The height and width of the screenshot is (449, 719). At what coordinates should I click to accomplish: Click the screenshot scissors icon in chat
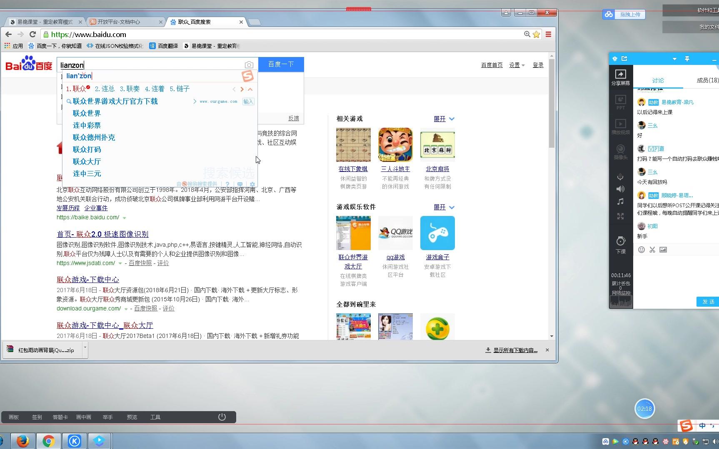point(652,250)
